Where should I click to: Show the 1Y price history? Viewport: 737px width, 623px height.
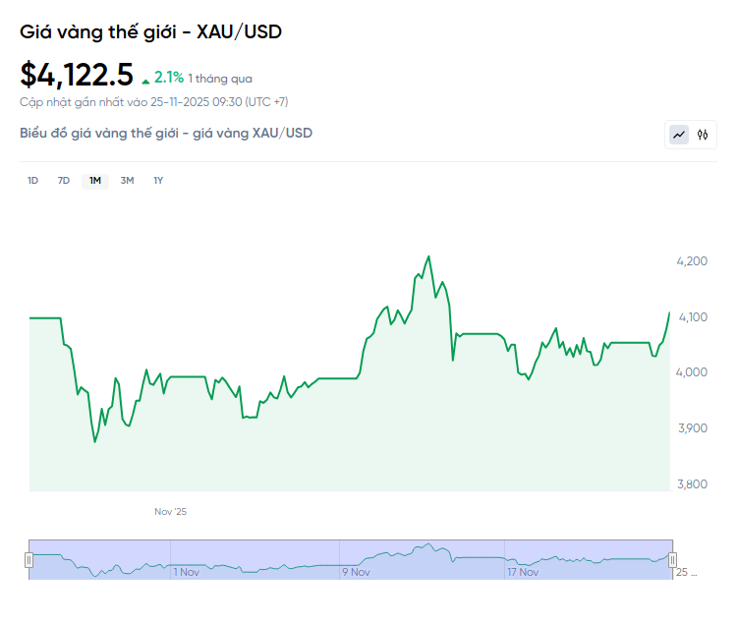(x=158, y=180)
